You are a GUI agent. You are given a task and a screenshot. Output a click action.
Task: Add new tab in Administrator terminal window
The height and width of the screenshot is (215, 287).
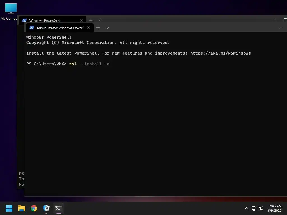click(98, 28)
